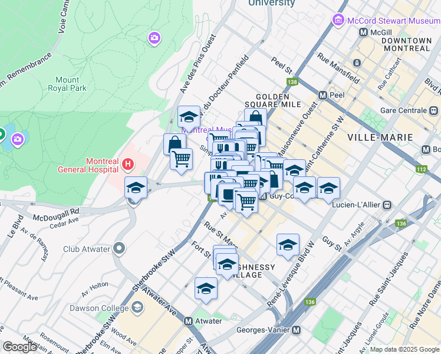Click the McGill metro station icon
This screenshot has height=354, width=441.
(364, 32)
